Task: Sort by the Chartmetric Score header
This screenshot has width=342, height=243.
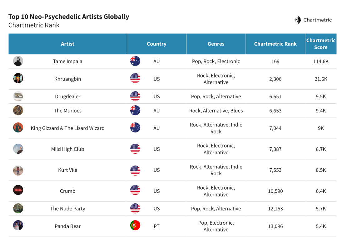Action: pyautogui.click(x=321, y=44)
